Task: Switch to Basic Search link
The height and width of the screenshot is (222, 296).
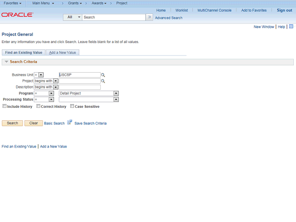Action: pos(55,123)
